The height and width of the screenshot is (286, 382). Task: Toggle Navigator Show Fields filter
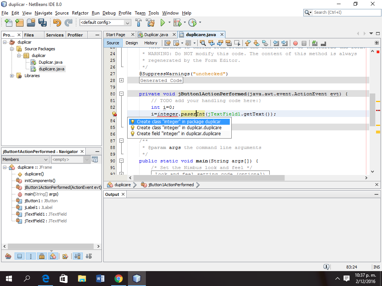(19, 256)
